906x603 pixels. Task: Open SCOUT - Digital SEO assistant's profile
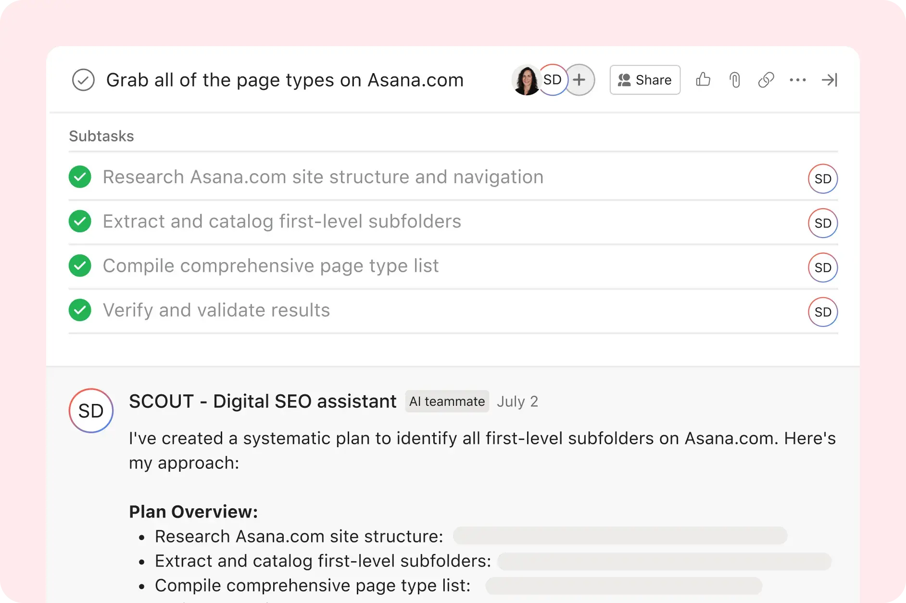tap(262, 401)
